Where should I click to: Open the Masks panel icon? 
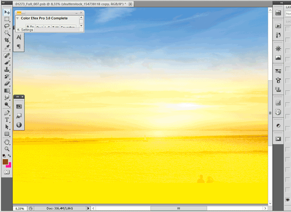point(278,139)
